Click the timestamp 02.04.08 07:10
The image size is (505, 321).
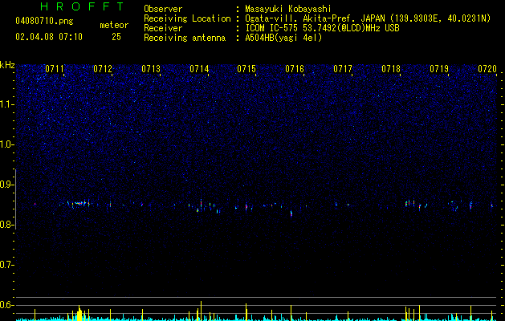[49, 37]
